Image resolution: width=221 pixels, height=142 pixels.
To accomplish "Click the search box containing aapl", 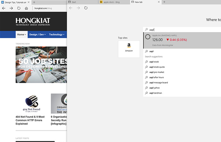I will (x=182, y=30).
